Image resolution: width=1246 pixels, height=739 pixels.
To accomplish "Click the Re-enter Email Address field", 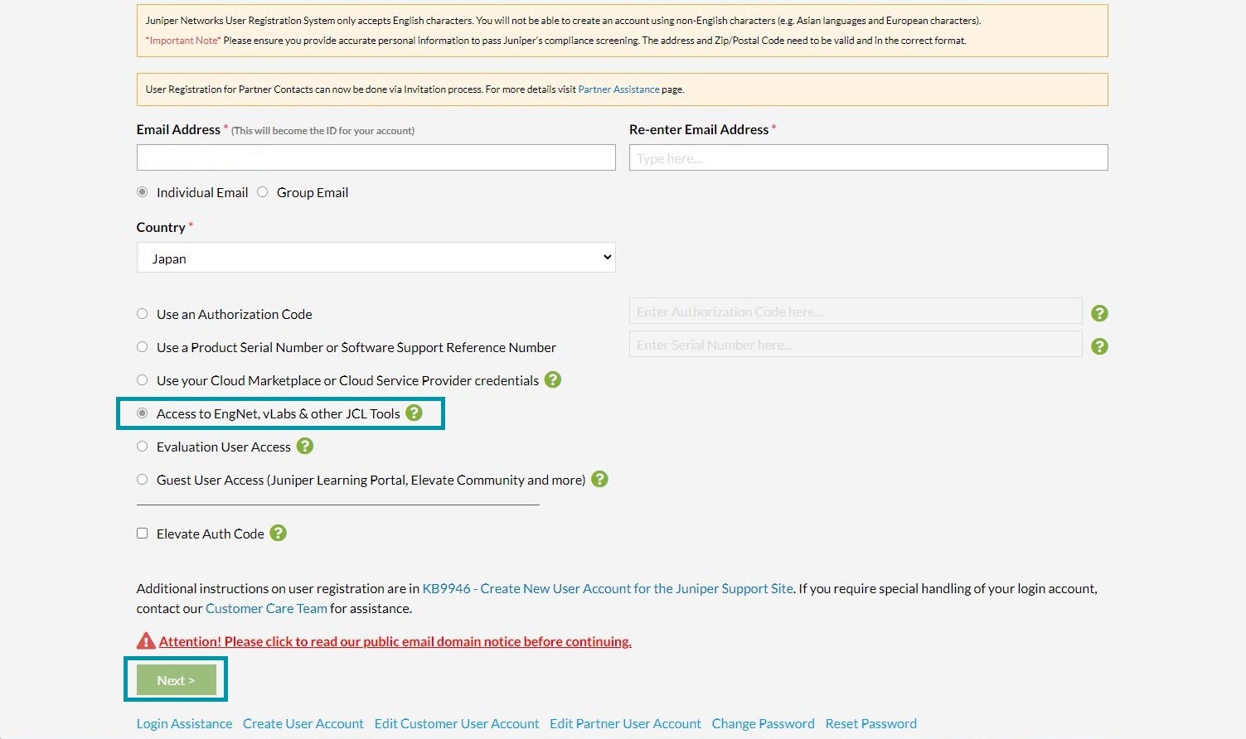I will (867, 157).
